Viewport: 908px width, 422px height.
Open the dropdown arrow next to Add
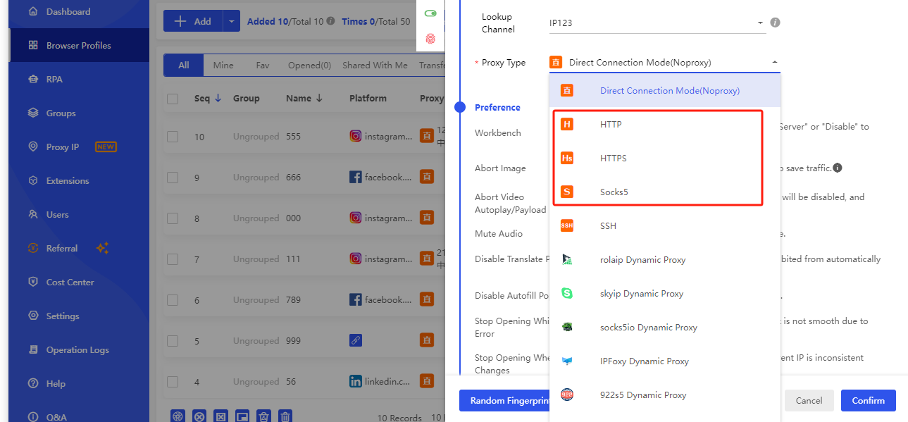232,21
